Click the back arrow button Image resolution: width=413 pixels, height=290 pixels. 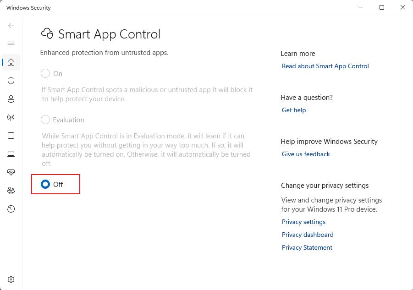pos(11,26)
